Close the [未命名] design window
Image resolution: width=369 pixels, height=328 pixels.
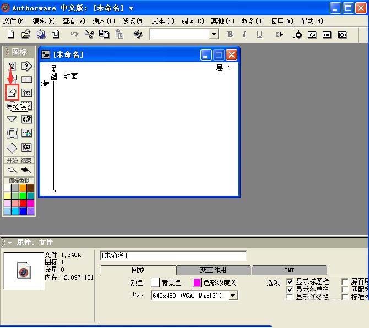231,55
